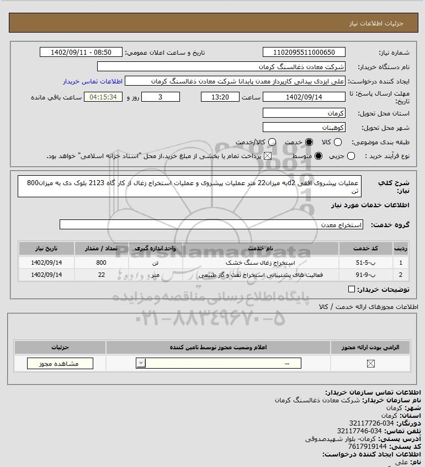Click the announcement date field 1402/09/11 - 08:50
Image resolution: width=425 pixels, height=467 pixels.
[81, 52]
